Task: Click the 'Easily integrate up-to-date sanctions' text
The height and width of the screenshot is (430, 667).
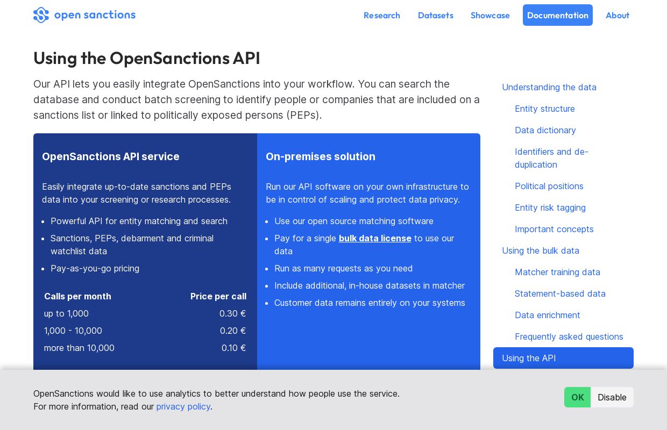Action: 137,193
